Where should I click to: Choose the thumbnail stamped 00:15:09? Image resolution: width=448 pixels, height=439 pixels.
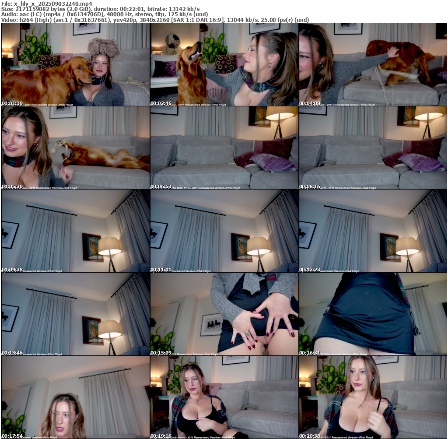(x=224, y=314)
